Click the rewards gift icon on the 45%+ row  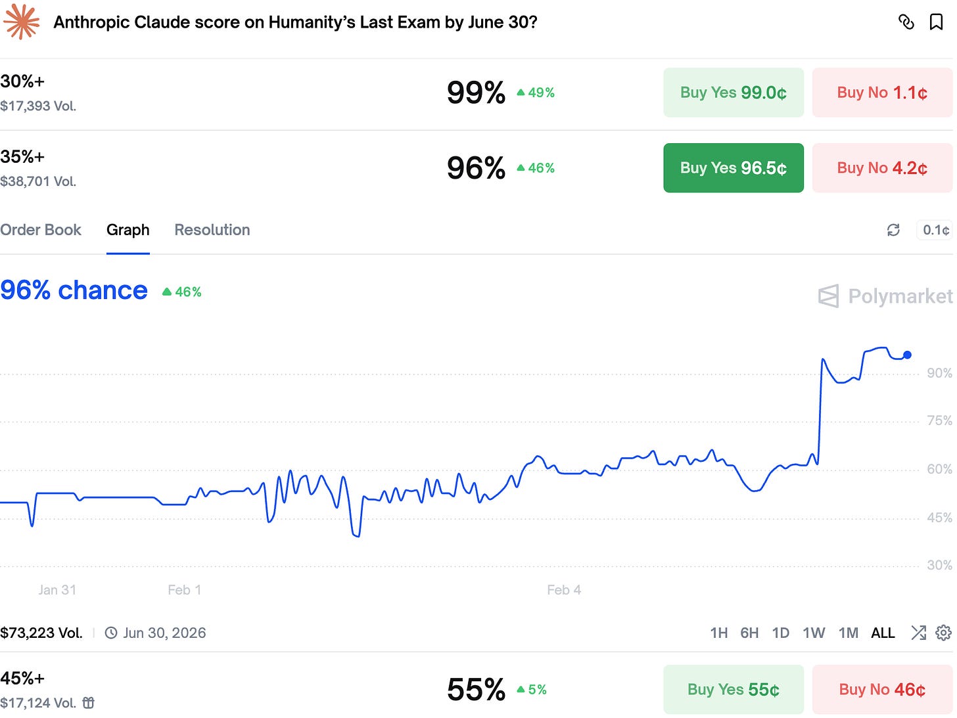tap(89, 703)
